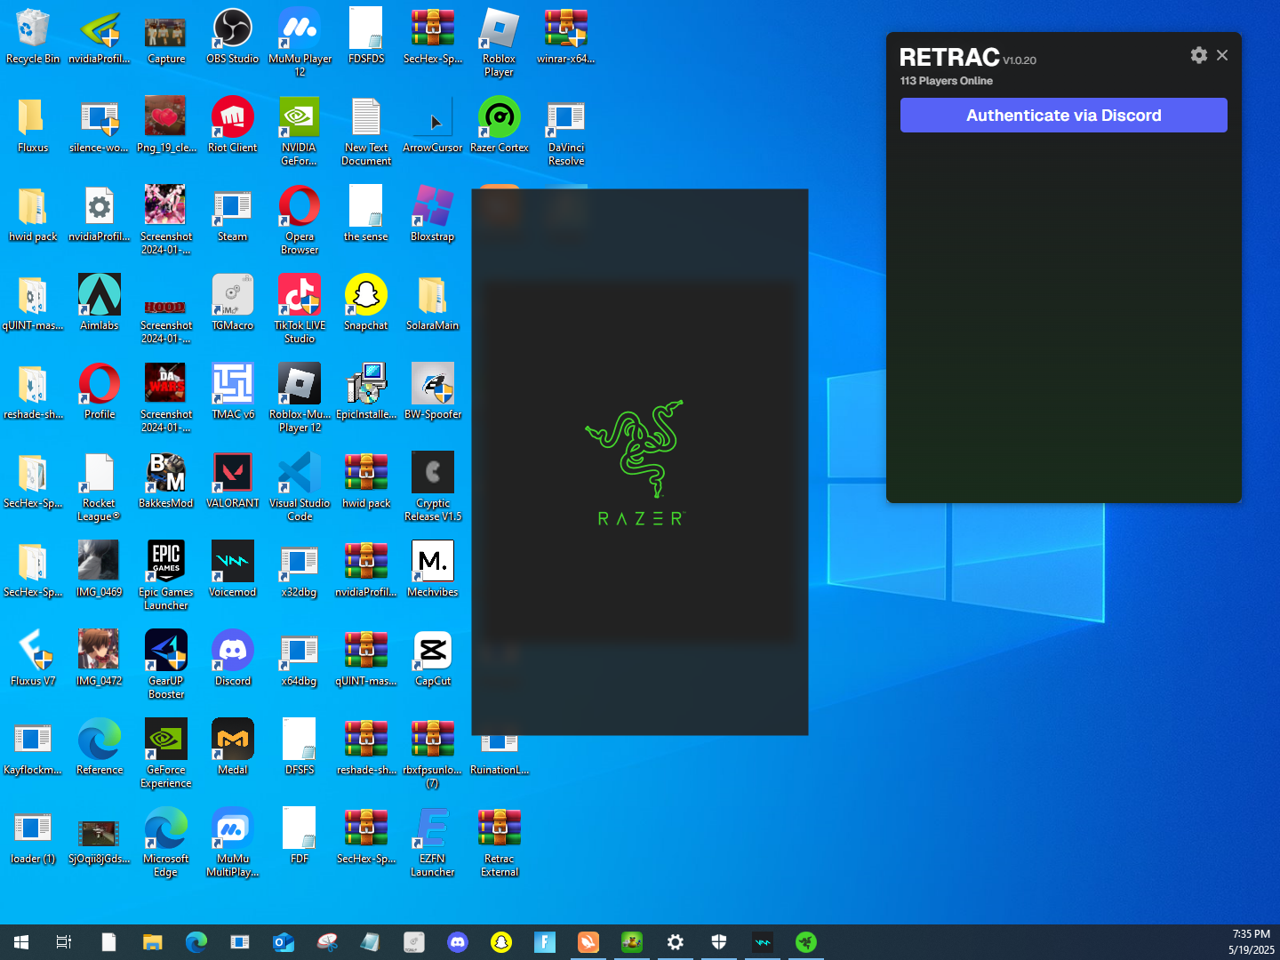Viewport: 1280px width, 960px height.
Task: Select TMAC v6 desktop shortcut
Action: click(x=233, y=392)
